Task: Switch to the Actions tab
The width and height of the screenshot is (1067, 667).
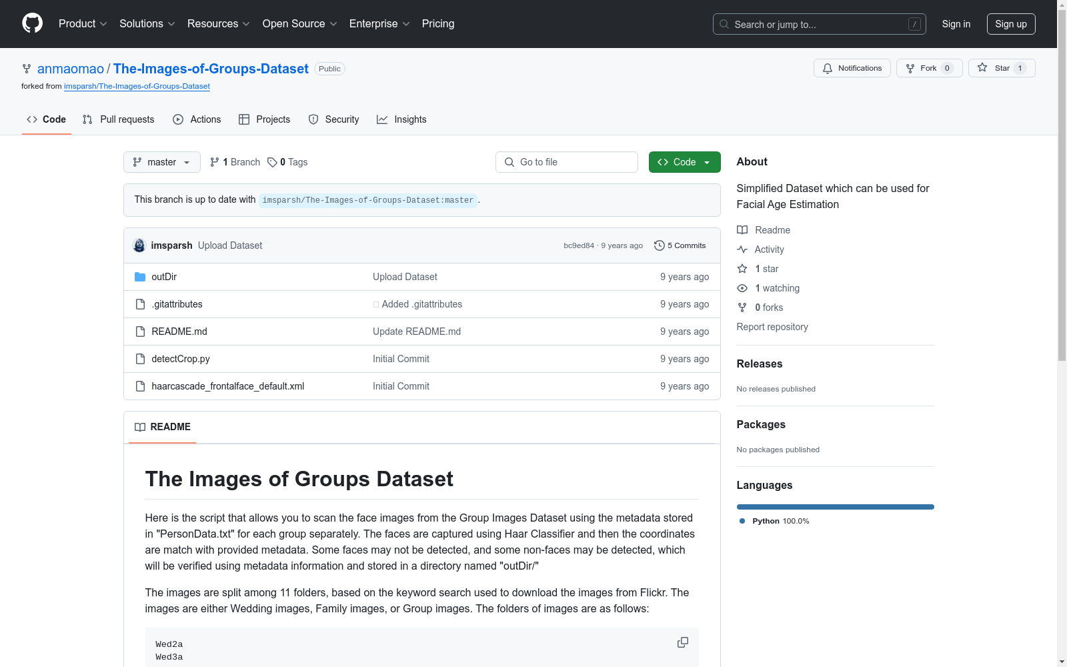Action: [x=197, y=119]
